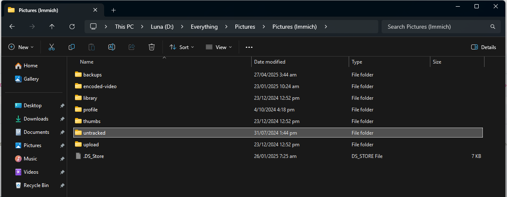507x197 pixels.
Task: Open Downloads in the sidebar
Action: point(36,119)
